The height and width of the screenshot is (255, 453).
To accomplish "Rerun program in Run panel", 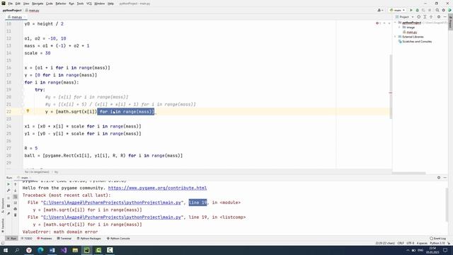I will point(8,184).
